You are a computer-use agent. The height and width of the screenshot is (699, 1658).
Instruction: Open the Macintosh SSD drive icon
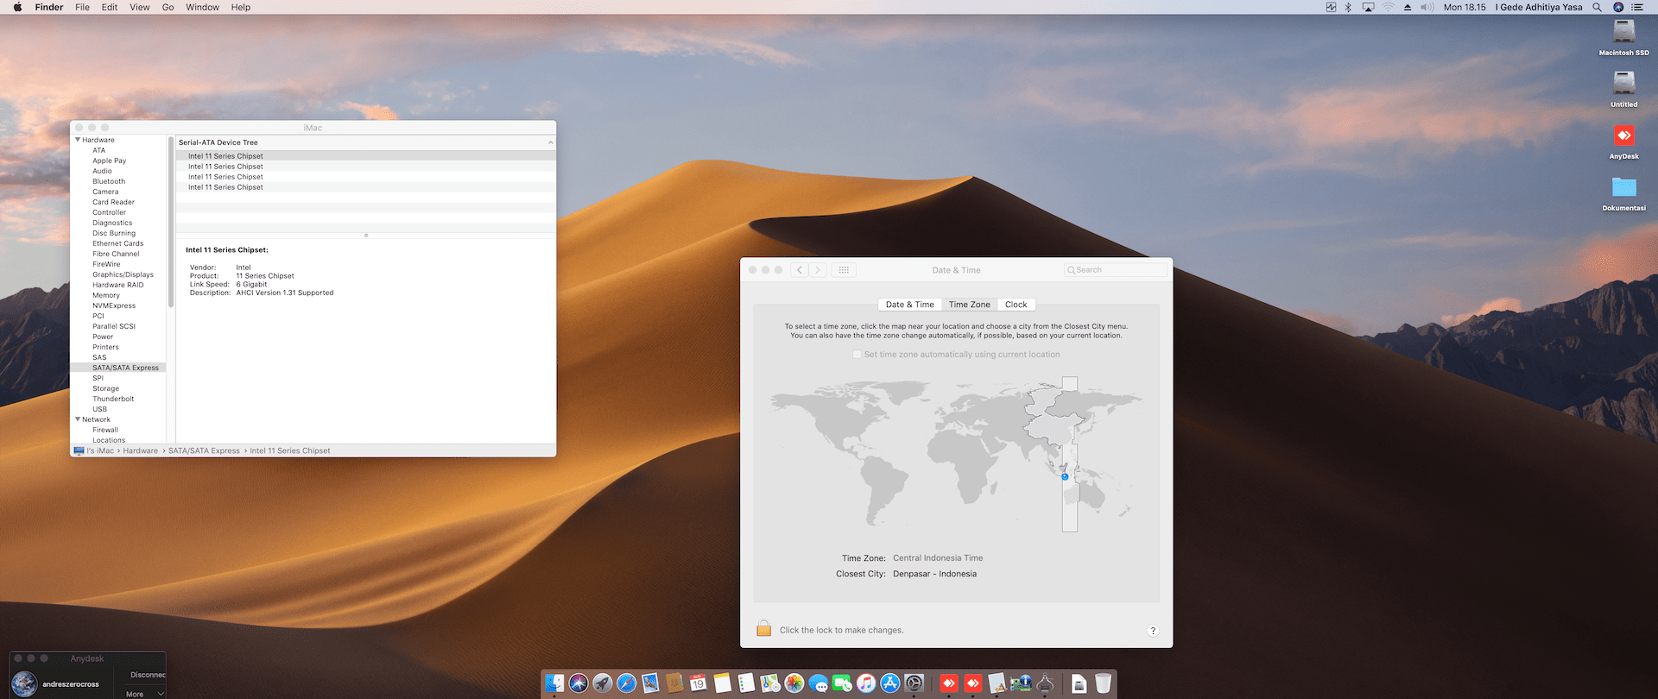click(x=1623, y=33)
